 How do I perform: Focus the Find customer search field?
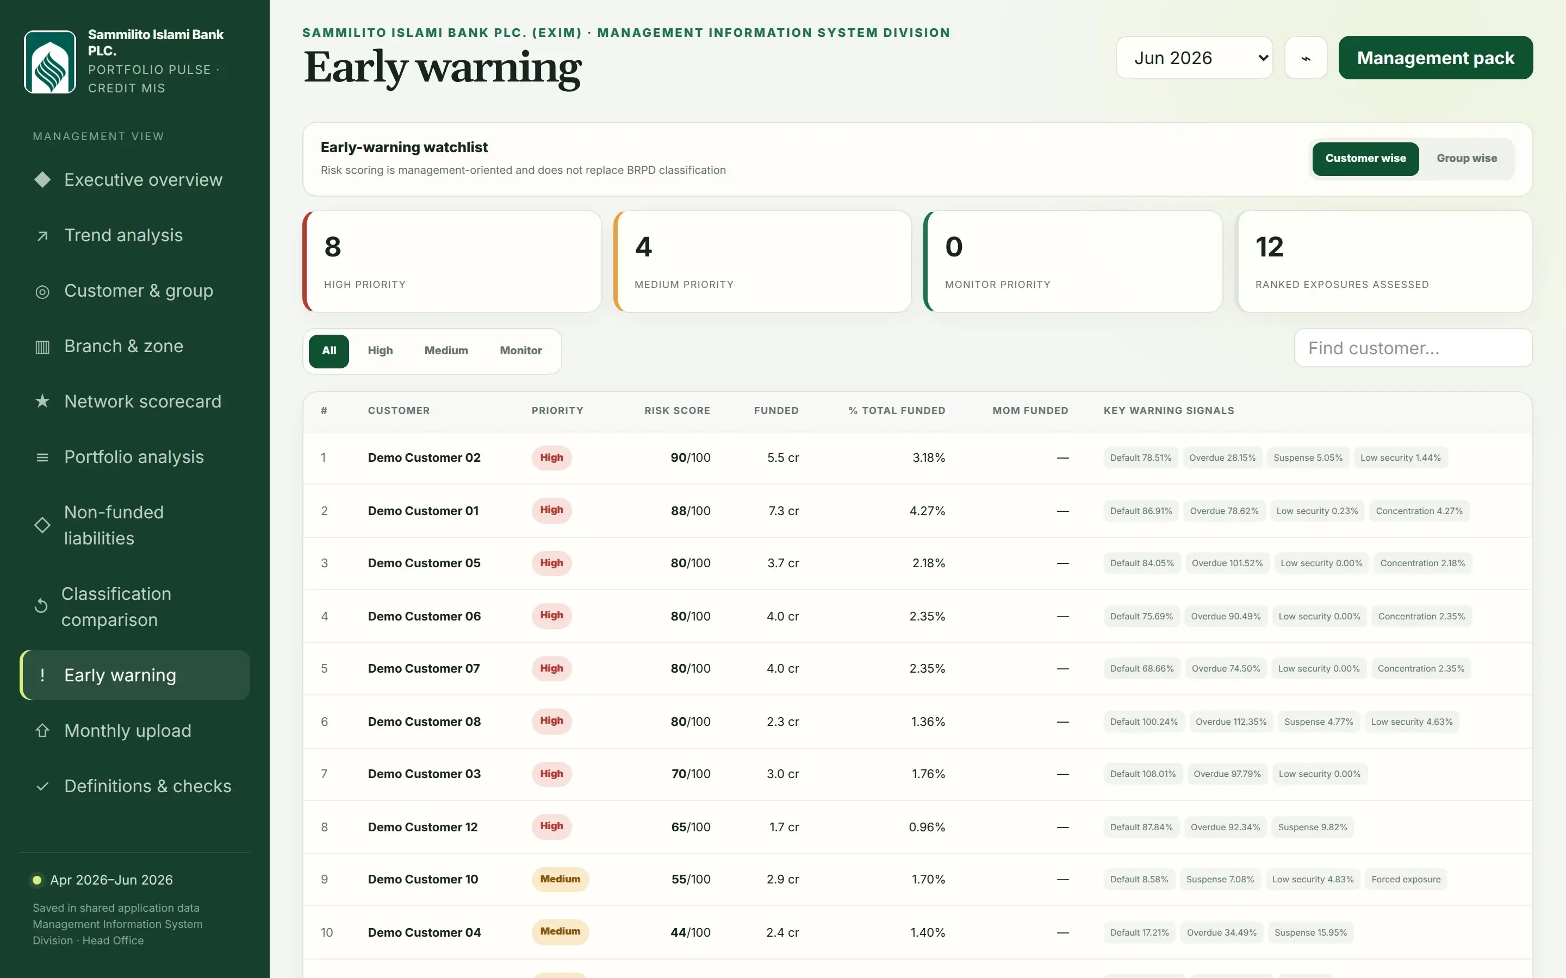[1413, 348]
